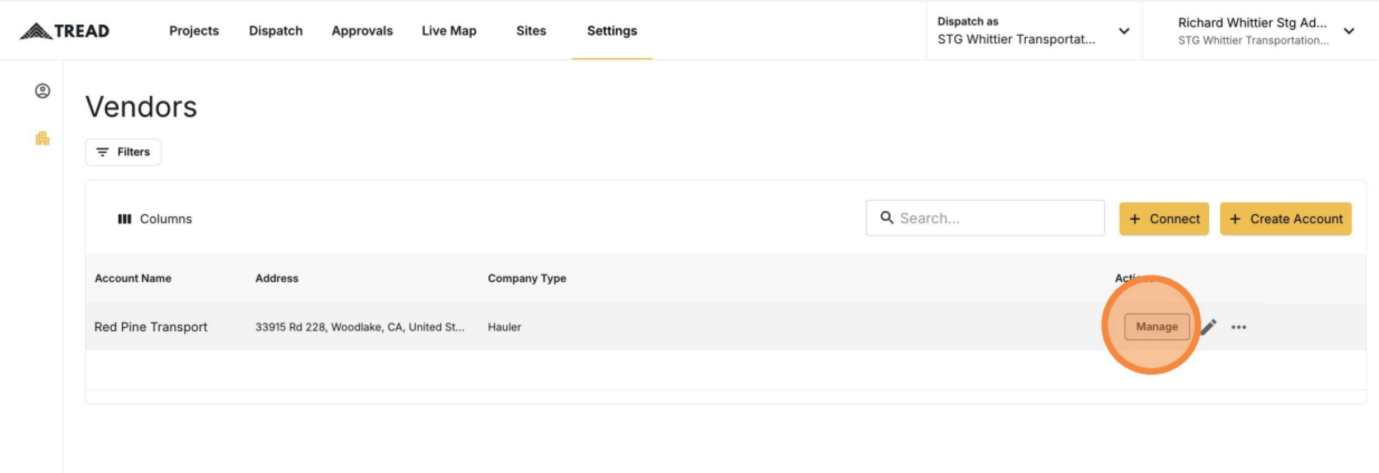
Task: Click the Columns button
Action: [x=155, y=219]
